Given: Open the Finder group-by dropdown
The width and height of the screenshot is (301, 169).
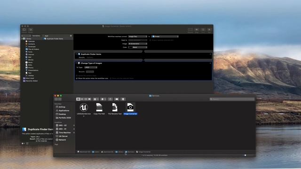Looking at the screenshot, I should tap(96, 99).
